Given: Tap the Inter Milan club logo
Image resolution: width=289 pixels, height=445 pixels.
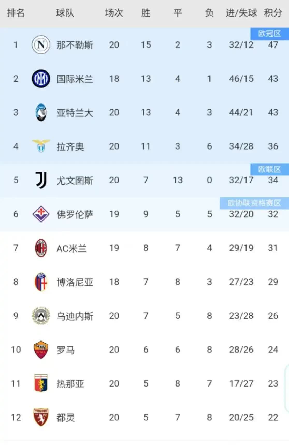Looking at the screenshot, I should point(41,79).
